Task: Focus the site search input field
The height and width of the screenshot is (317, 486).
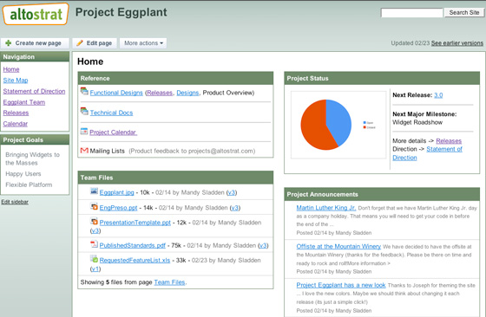Action: tap(411, 13)
